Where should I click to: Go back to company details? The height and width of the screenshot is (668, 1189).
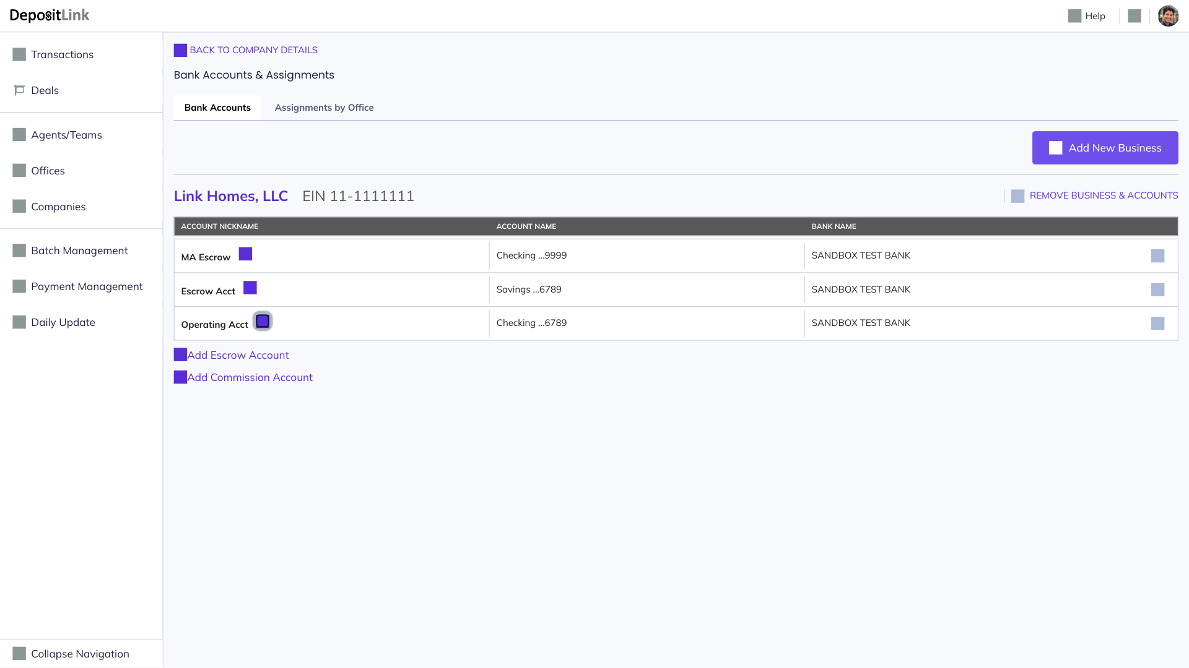pyautogui.click(x=253, y=50)
